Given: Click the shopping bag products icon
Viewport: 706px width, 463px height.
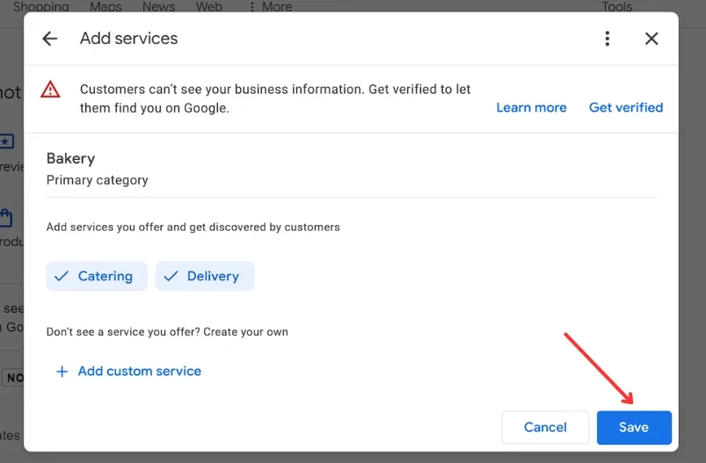Looking at the screenshot, I should [7, 217].
